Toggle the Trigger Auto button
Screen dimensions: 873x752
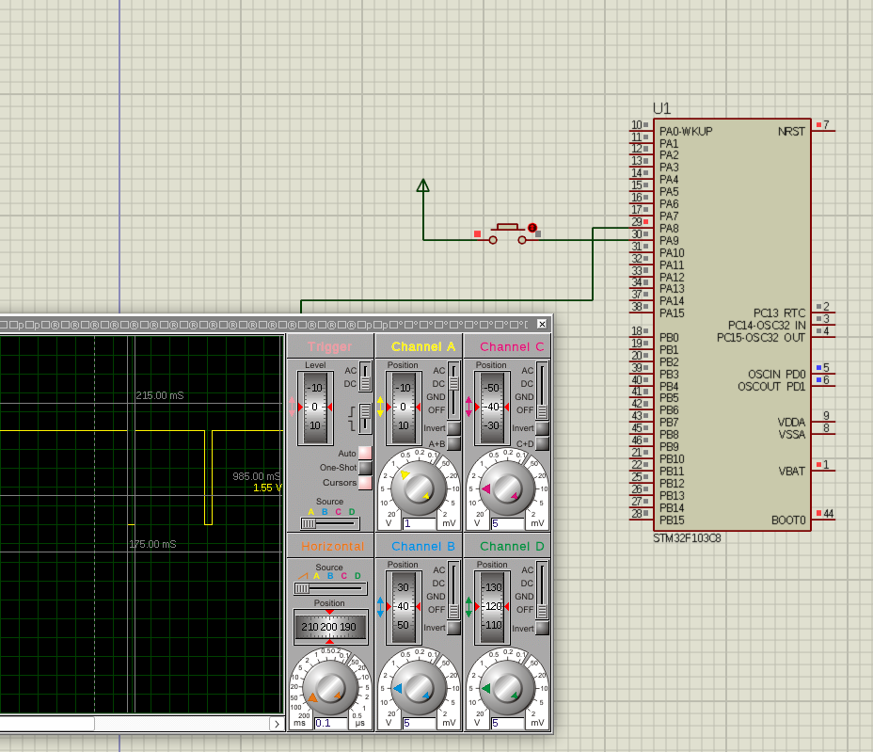[x=365, y=453]
